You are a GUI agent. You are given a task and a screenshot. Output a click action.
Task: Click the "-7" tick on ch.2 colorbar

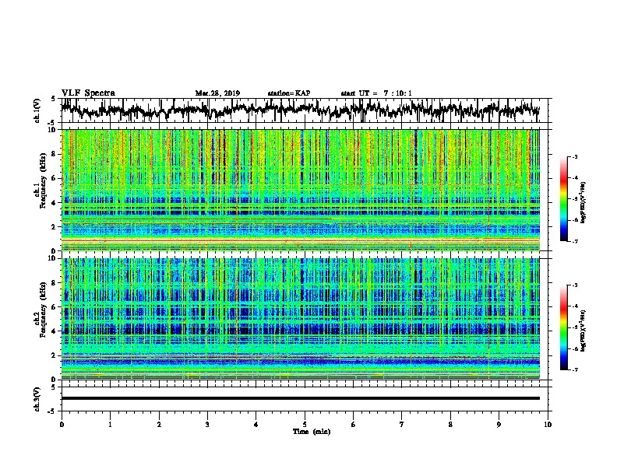574,370
